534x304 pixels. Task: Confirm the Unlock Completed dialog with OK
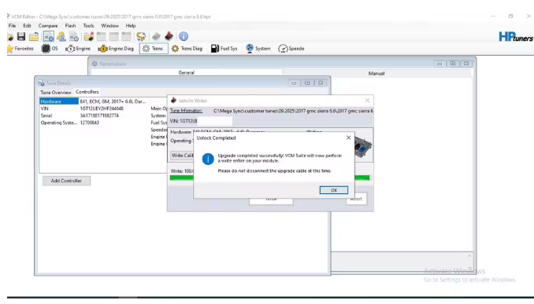pyautogui.click(x=334, y=190)
